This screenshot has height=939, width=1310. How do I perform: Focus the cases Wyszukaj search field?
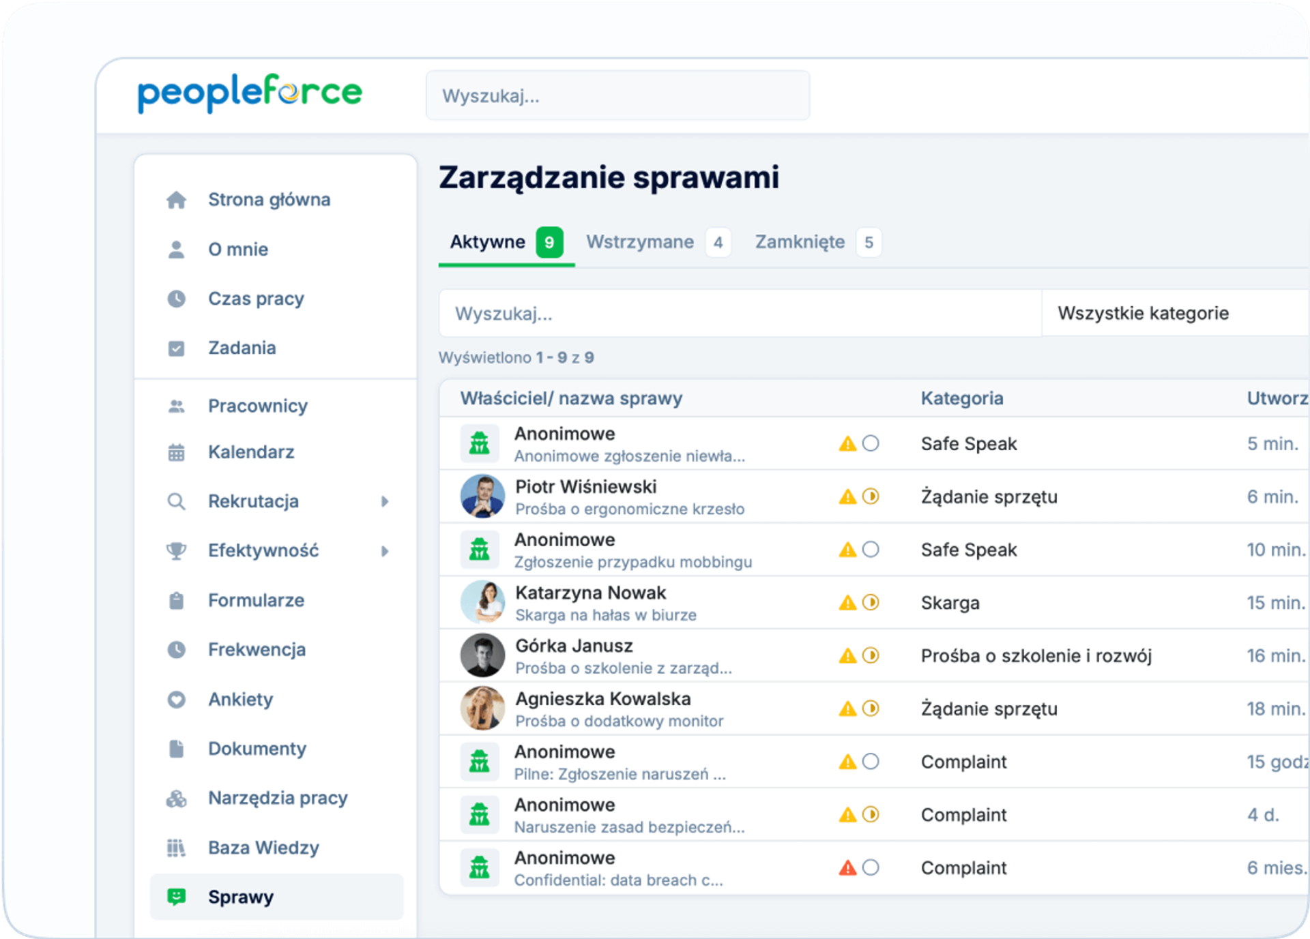[x=740, y=313]
